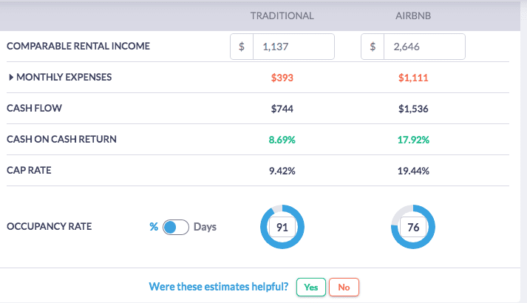Select the Days occupancy unit label
Viewport: 527px width, 303px height.
tap(205, 228)
